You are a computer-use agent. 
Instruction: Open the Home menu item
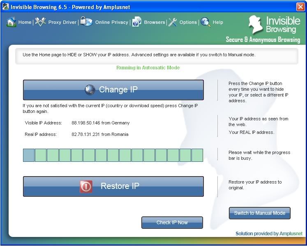pos(25,22)
